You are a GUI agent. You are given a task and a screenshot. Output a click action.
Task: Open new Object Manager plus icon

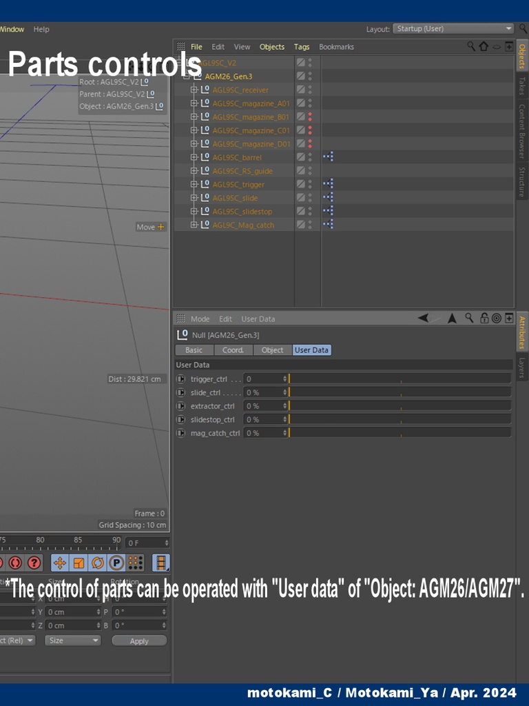509,46
